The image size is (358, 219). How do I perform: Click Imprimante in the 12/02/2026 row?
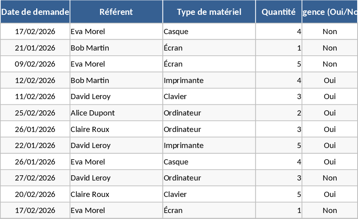[209, 81]
